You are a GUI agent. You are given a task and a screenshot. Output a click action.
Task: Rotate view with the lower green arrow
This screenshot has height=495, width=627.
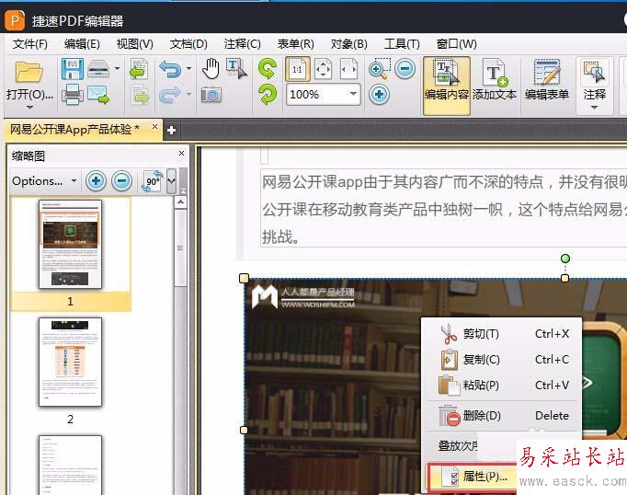(268, 95)
